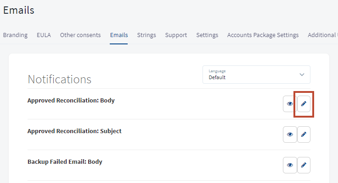
Task: Preview Backup Failed Email: Body
Action: (290, 165)
